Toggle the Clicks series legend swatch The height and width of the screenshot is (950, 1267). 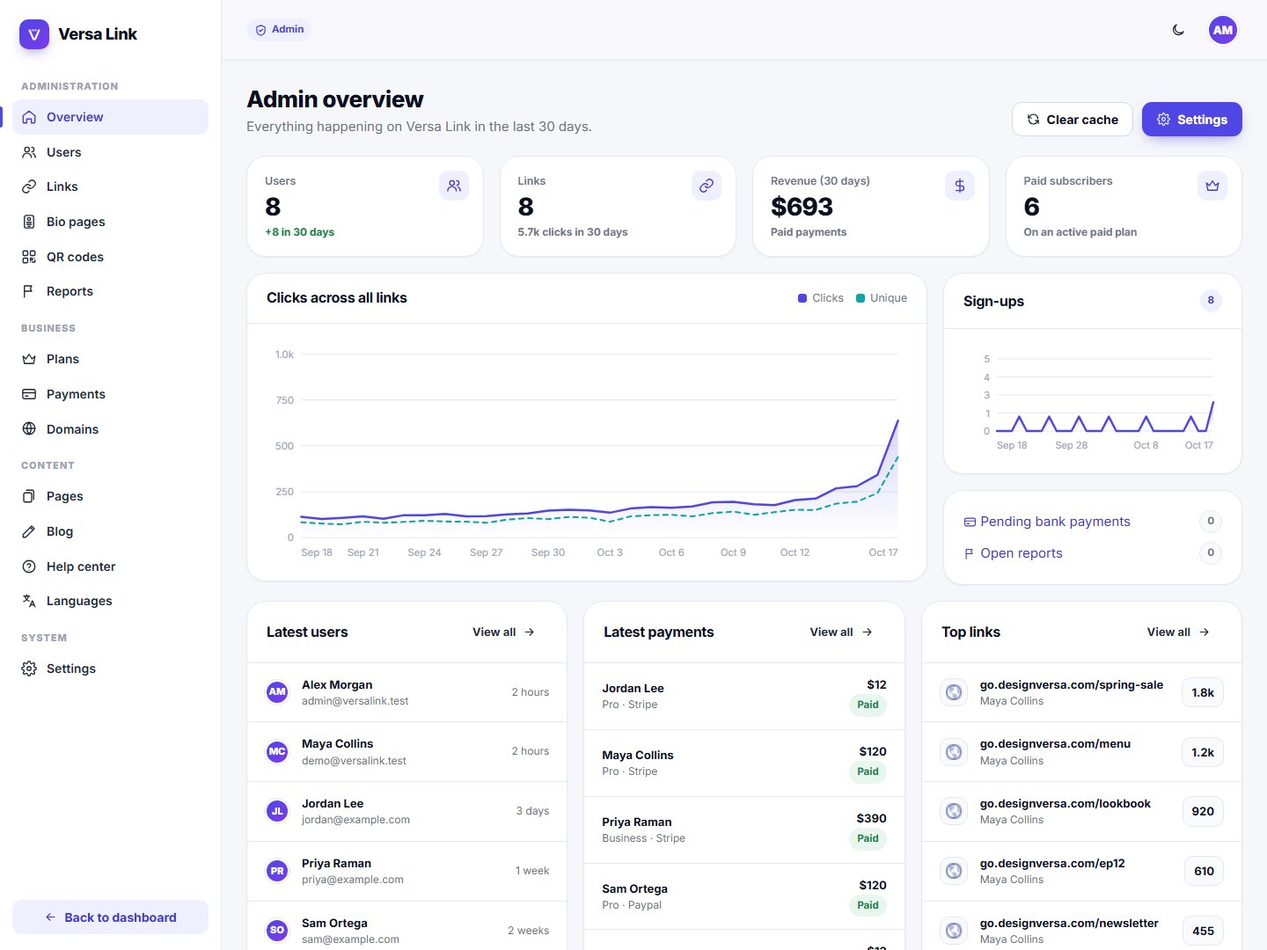pyautogui.click(x=802, y=298)
